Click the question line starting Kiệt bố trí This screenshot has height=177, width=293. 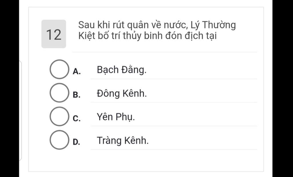coord(147,36)
